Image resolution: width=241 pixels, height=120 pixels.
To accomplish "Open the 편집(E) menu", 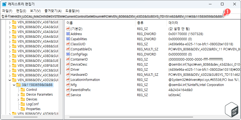I will [21, 11].
